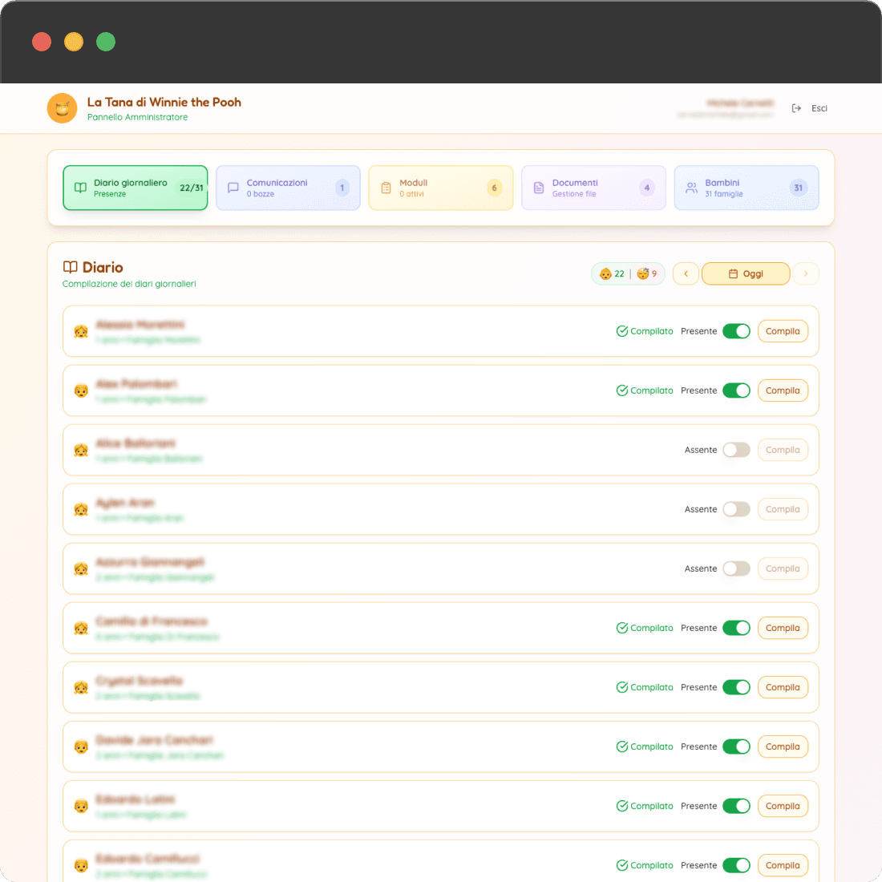Click the calendar icon in Oggi button
The width and height of the screenshot is (882, 882).
(733, 274)
